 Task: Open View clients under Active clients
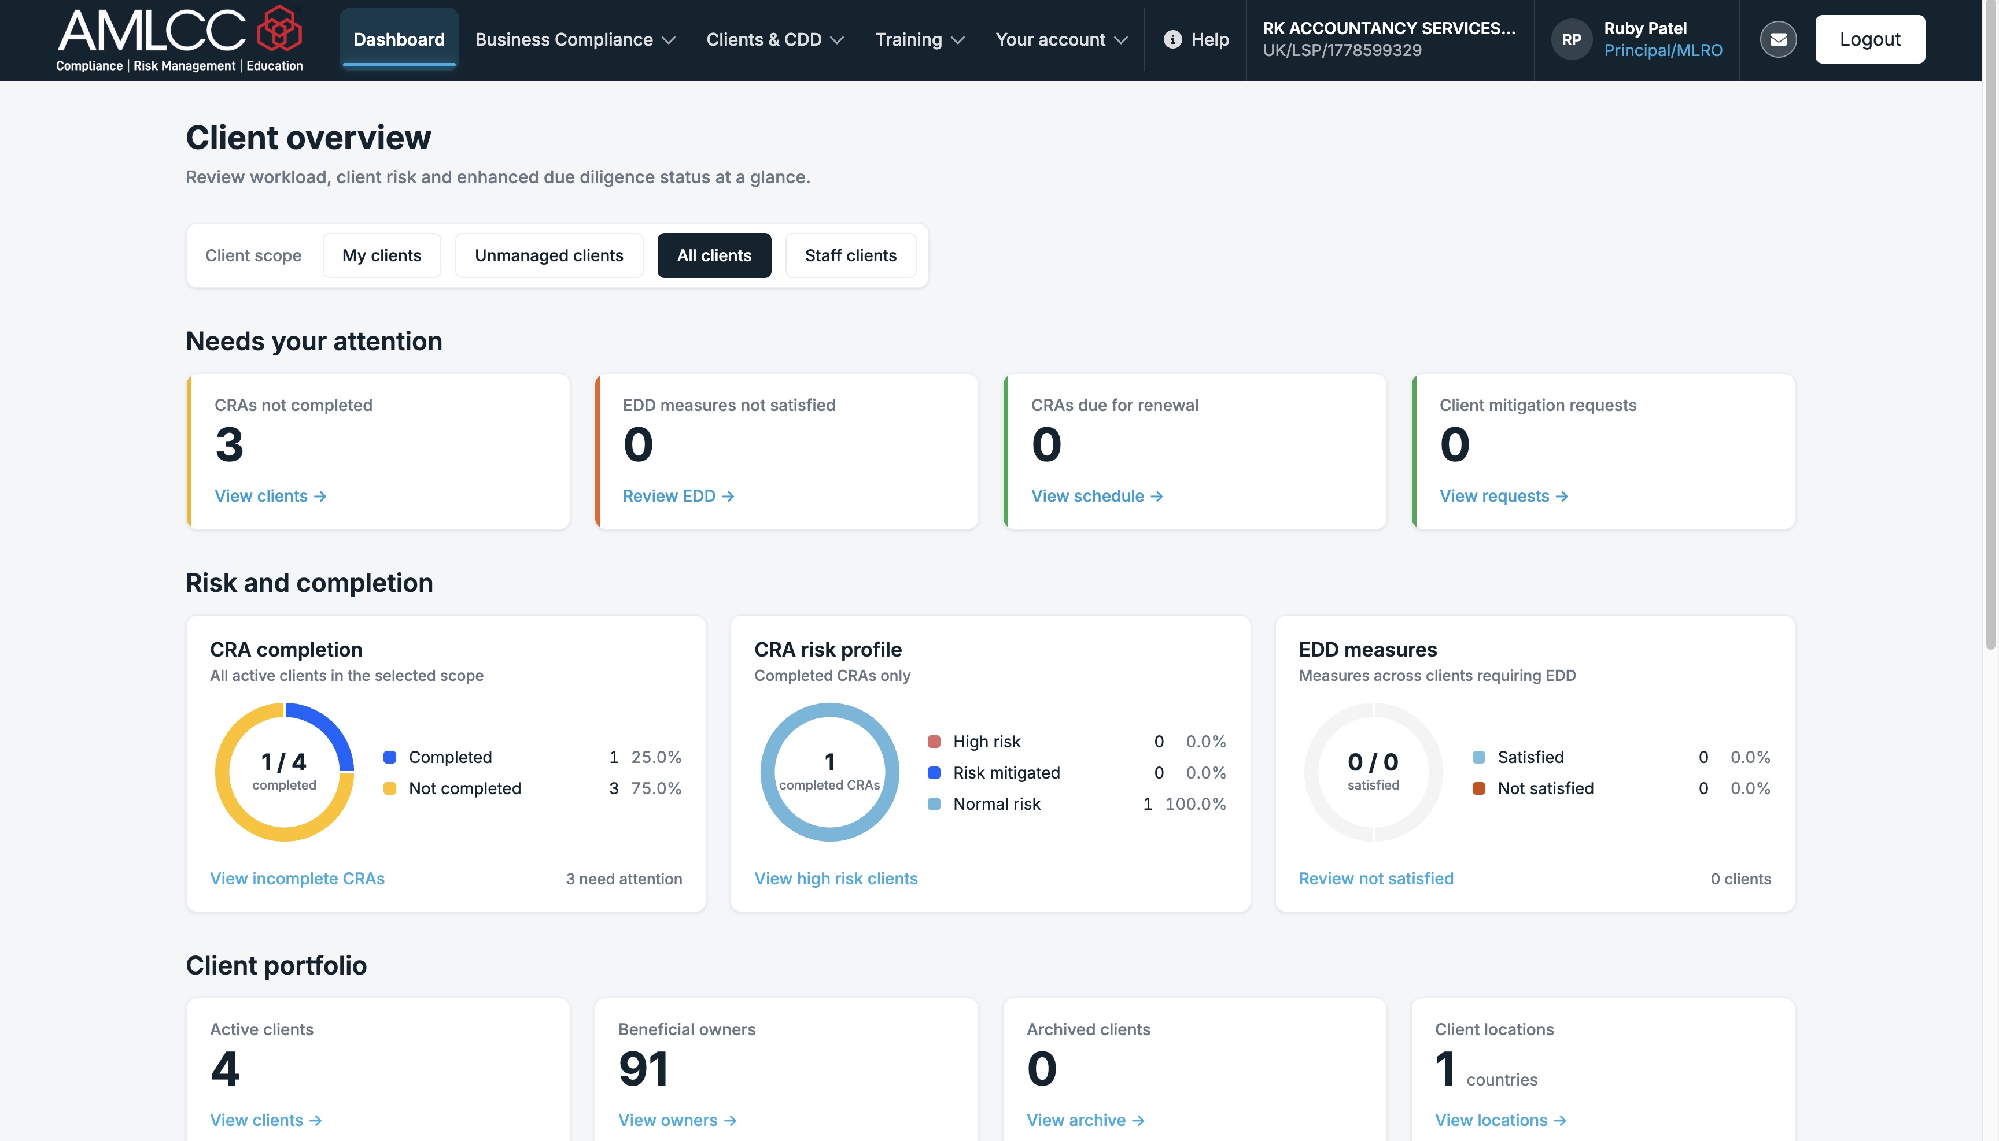pyautogui.click(x=265, y=1120)
